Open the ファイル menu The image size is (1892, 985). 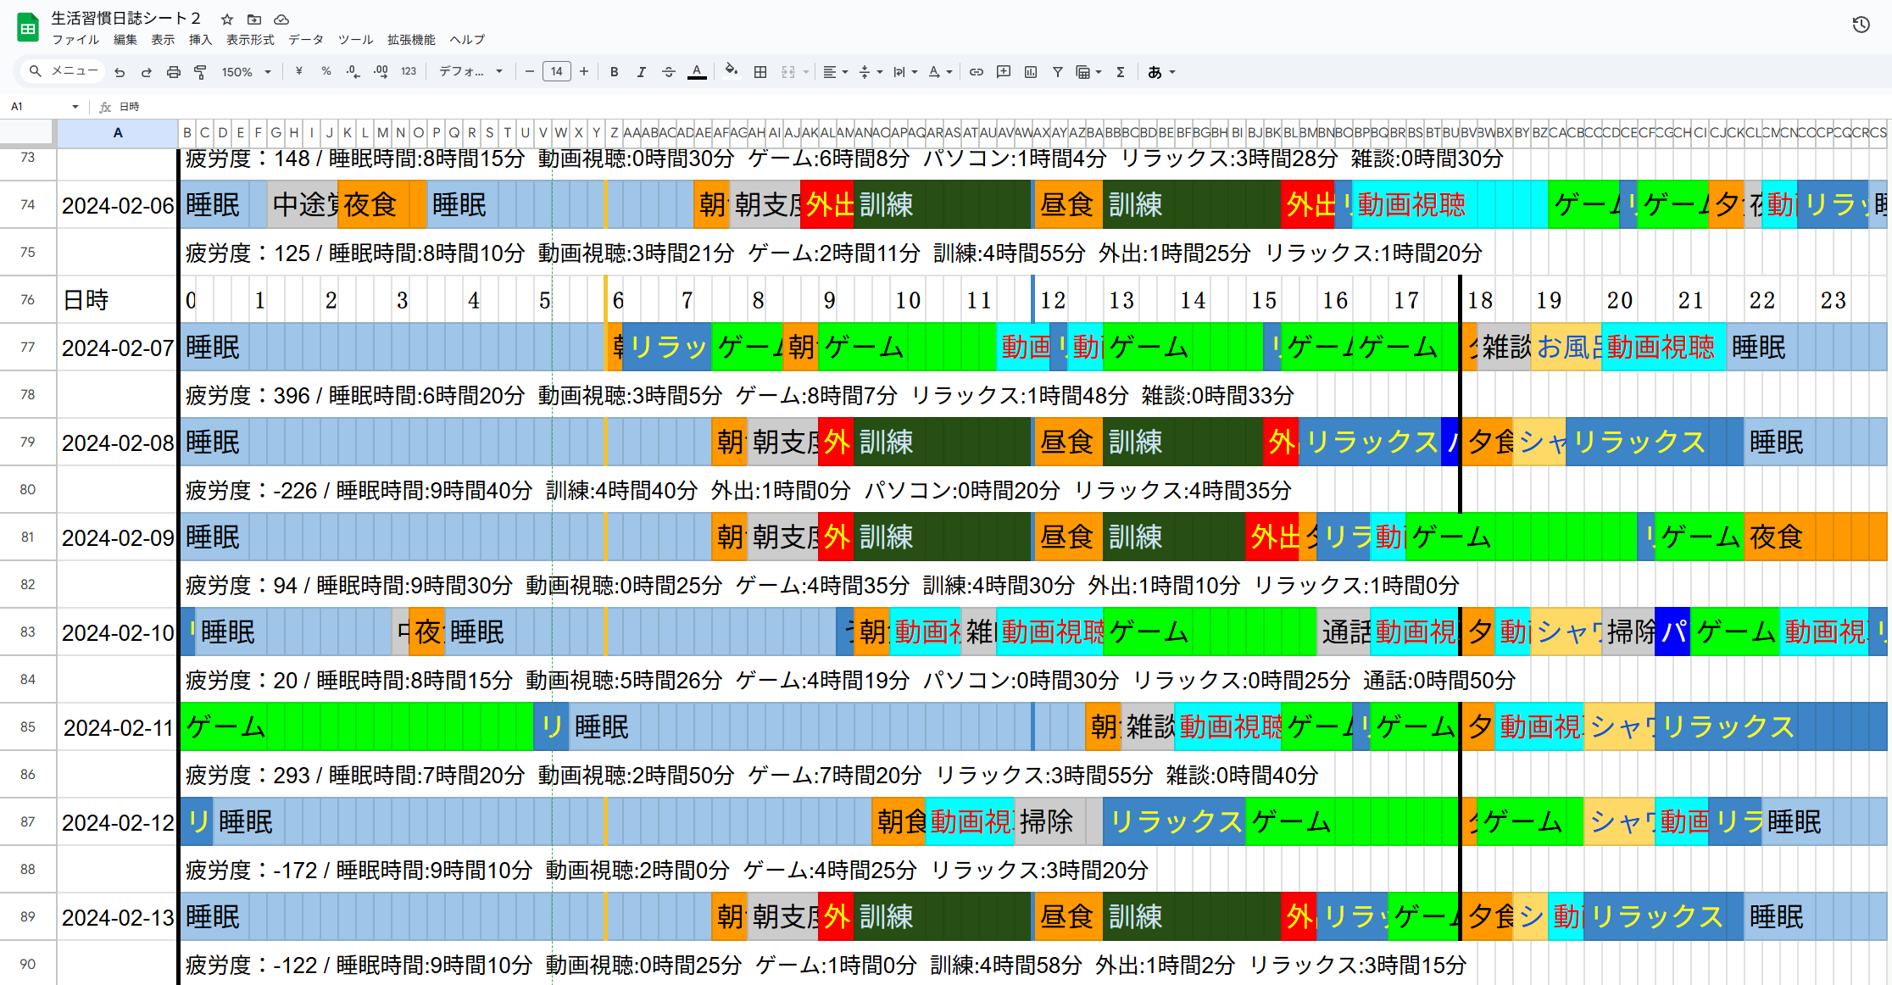(75, 40)
